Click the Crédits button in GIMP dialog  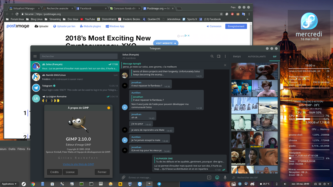[x=54, y=172]
